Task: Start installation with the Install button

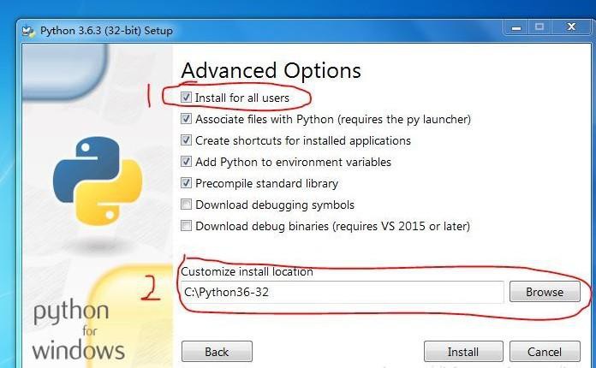Action: [x=463, y=352]
